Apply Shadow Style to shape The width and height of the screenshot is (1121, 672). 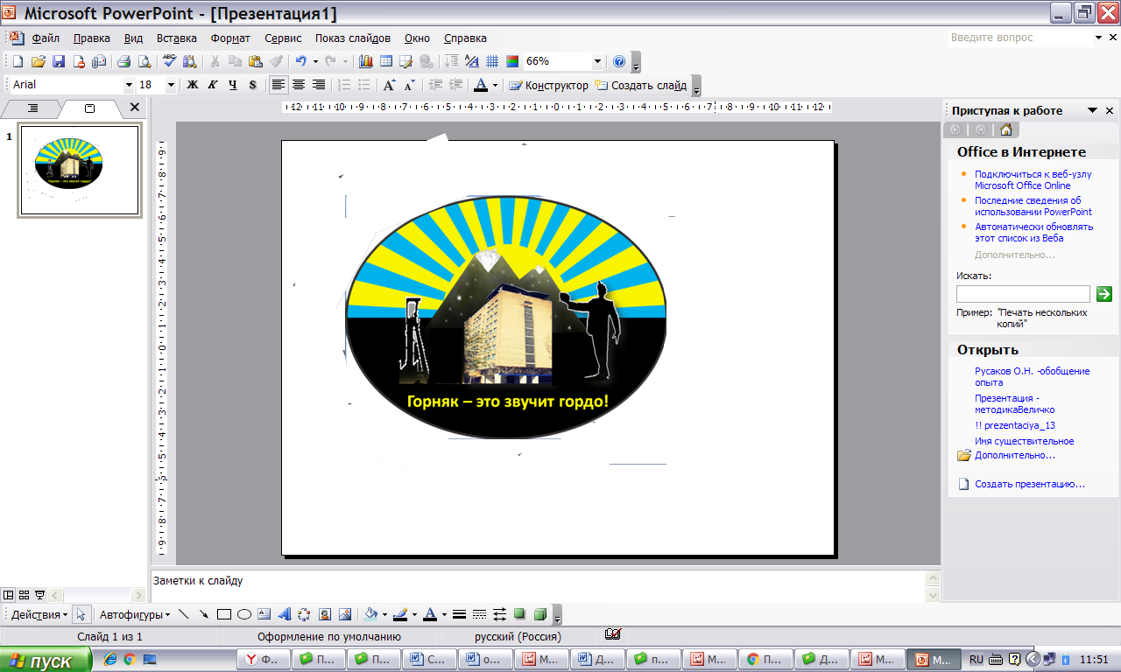pyautogui.click(x=520, y=614)
